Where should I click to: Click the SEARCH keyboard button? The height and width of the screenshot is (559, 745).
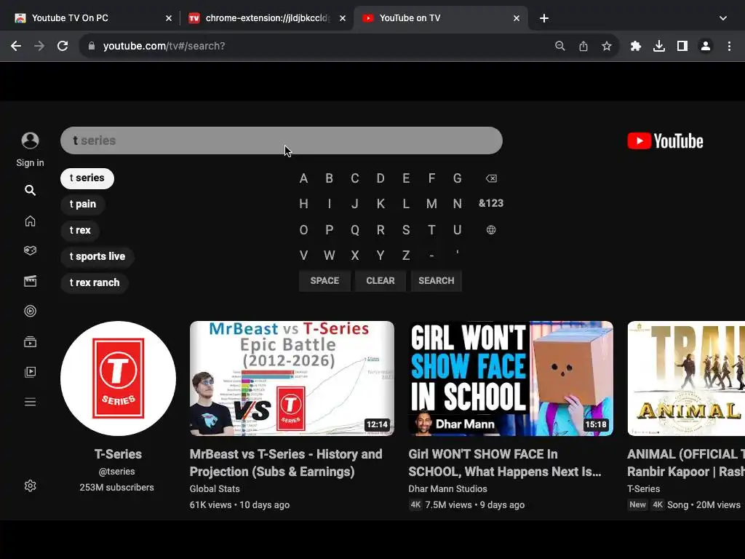(437, 281)
